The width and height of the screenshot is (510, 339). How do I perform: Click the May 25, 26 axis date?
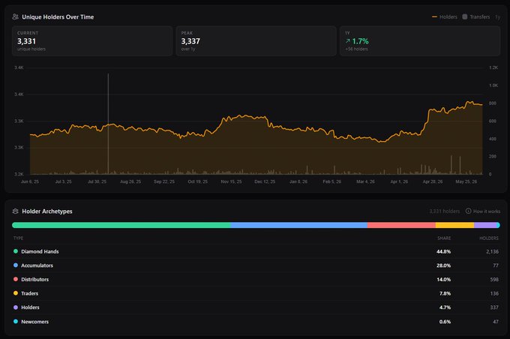click(466, 181)
